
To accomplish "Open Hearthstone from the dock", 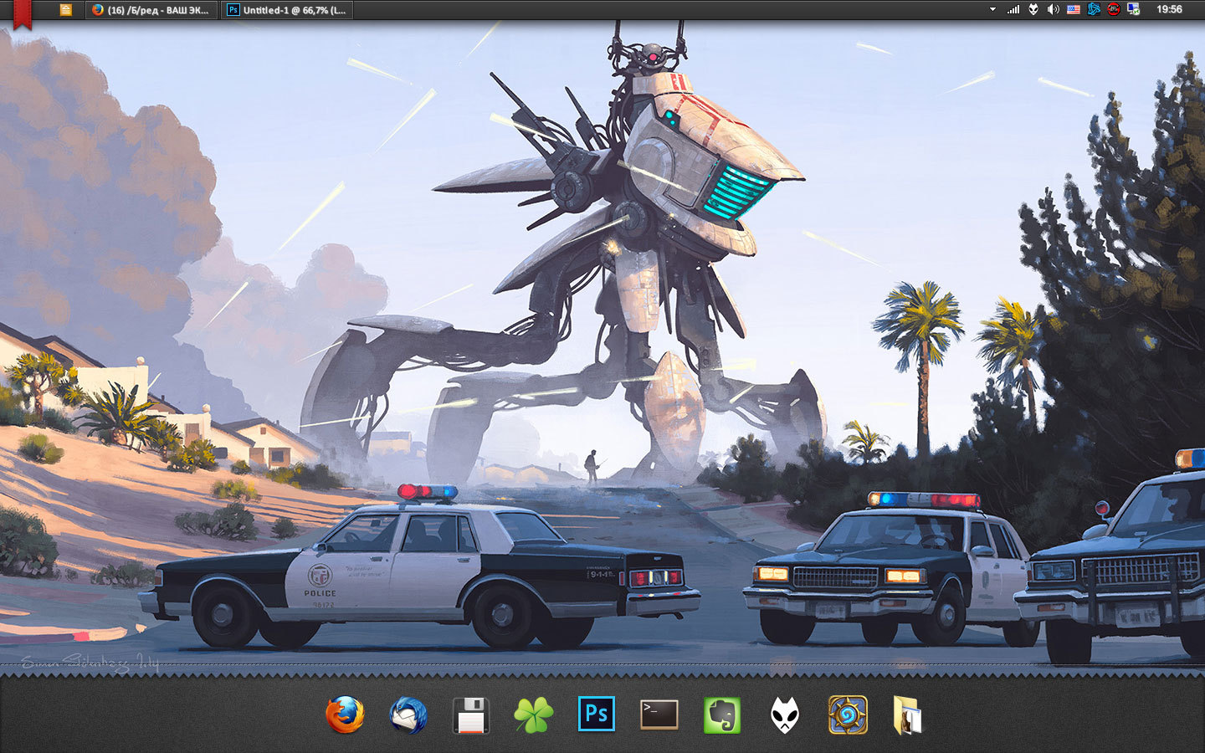I will (x=847, y=715).
